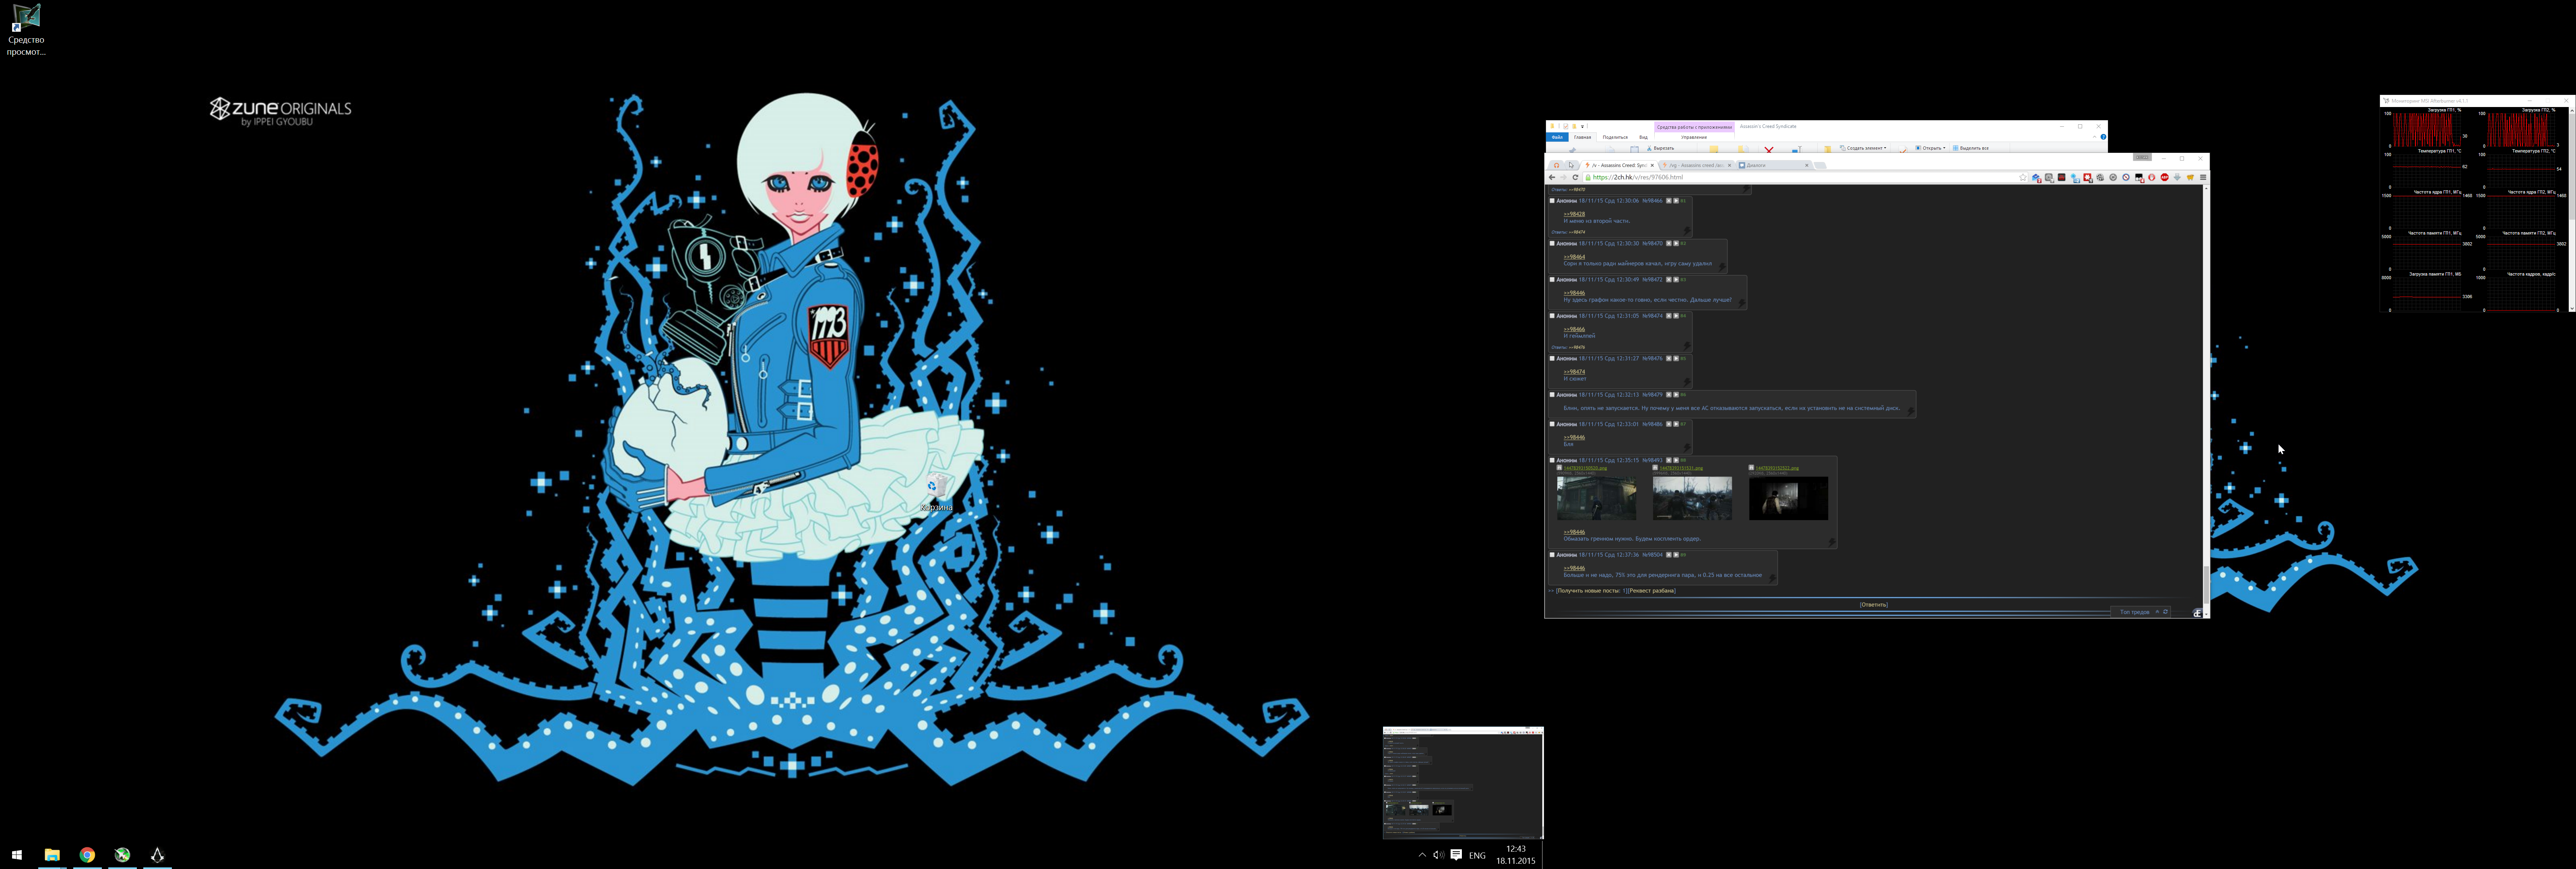Open the action center notifications icon
Image resolution: width=2576 pixels, height=869 pixels.
[1456, 855]
